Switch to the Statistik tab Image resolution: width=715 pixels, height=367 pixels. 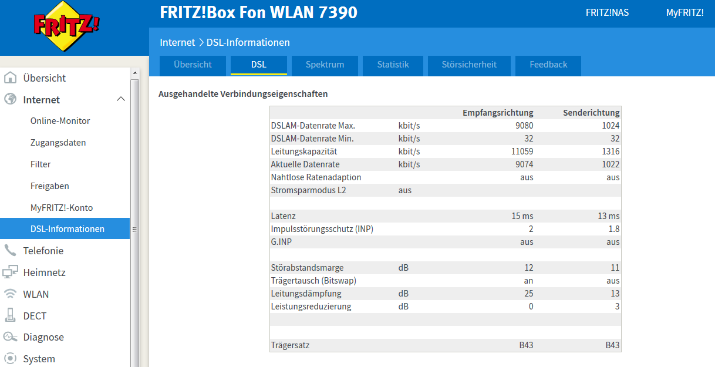[x=393, y=65]
